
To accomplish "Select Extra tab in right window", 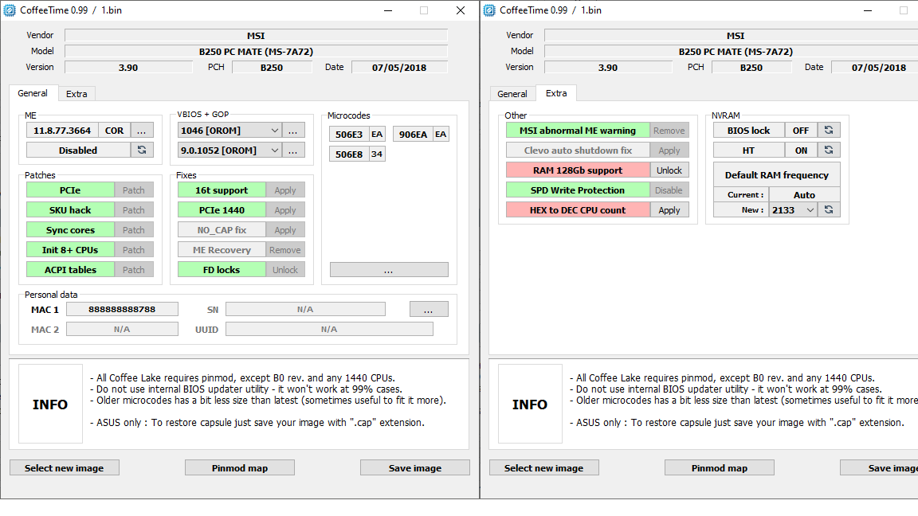I will pyautogui.click(x=556, y=93).
